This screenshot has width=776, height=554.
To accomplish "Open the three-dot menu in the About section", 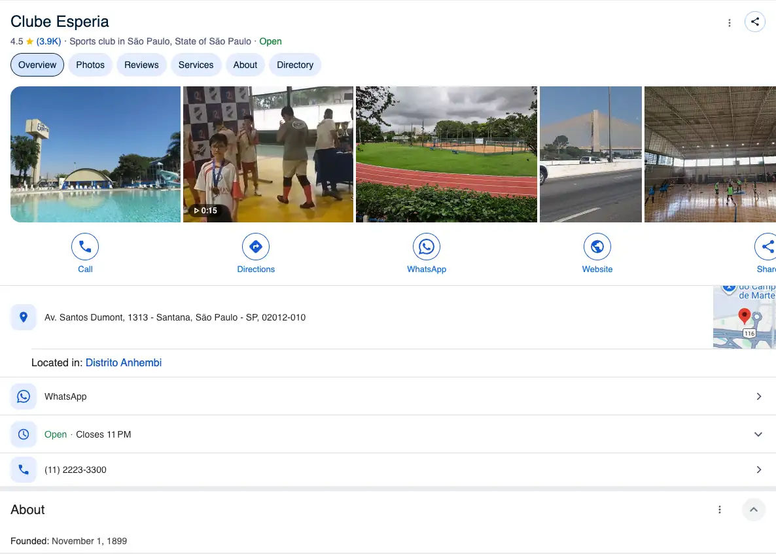I will (x=720, y=510).
